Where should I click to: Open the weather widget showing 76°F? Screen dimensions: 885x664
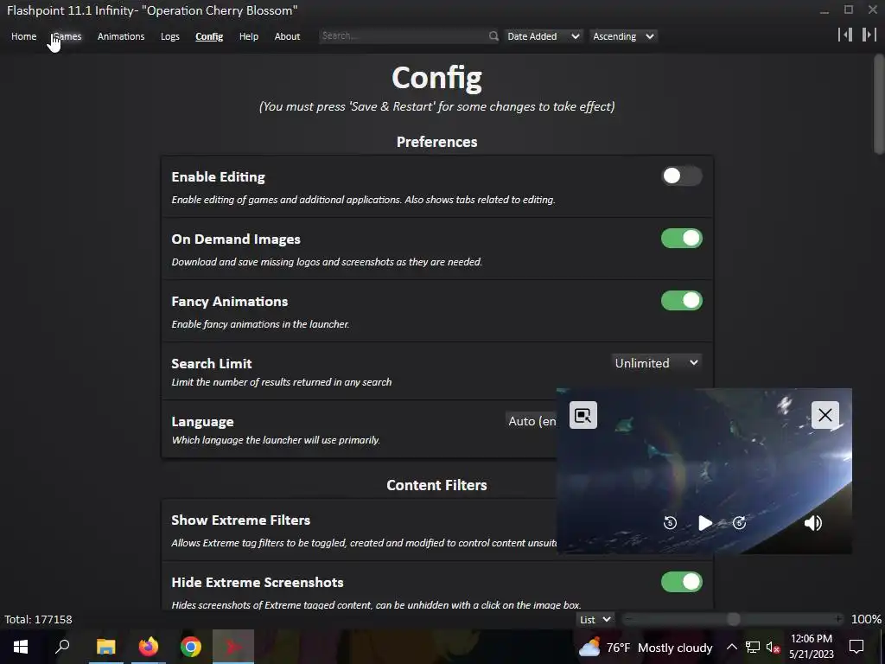tap(645, 648)
